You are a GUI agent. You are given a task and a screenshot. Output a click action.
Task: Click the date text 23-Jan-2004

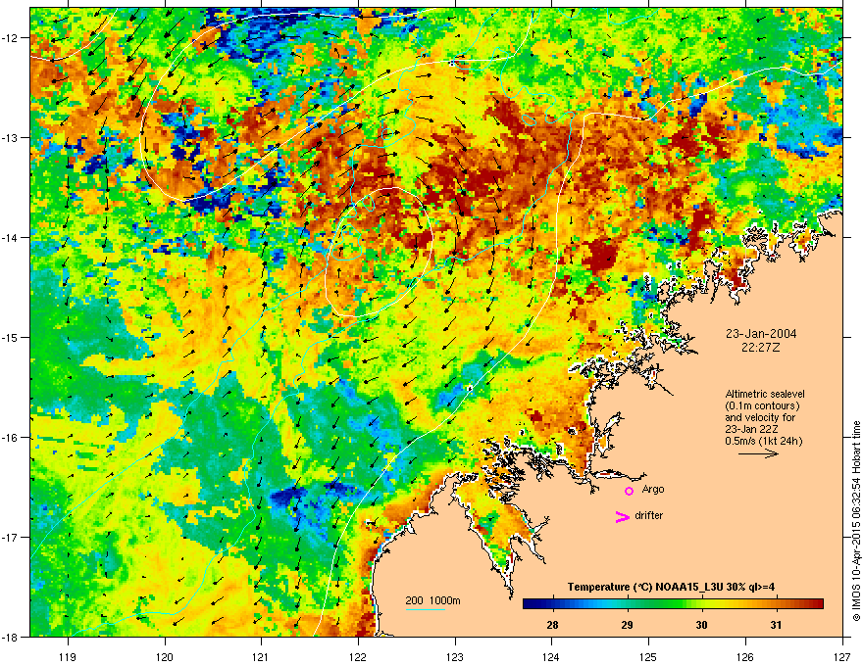click(761, 334)
